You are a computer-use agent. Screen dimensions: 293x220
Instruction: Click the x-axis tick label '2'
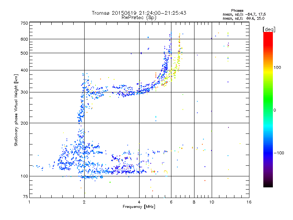click(x=84, y=202)
